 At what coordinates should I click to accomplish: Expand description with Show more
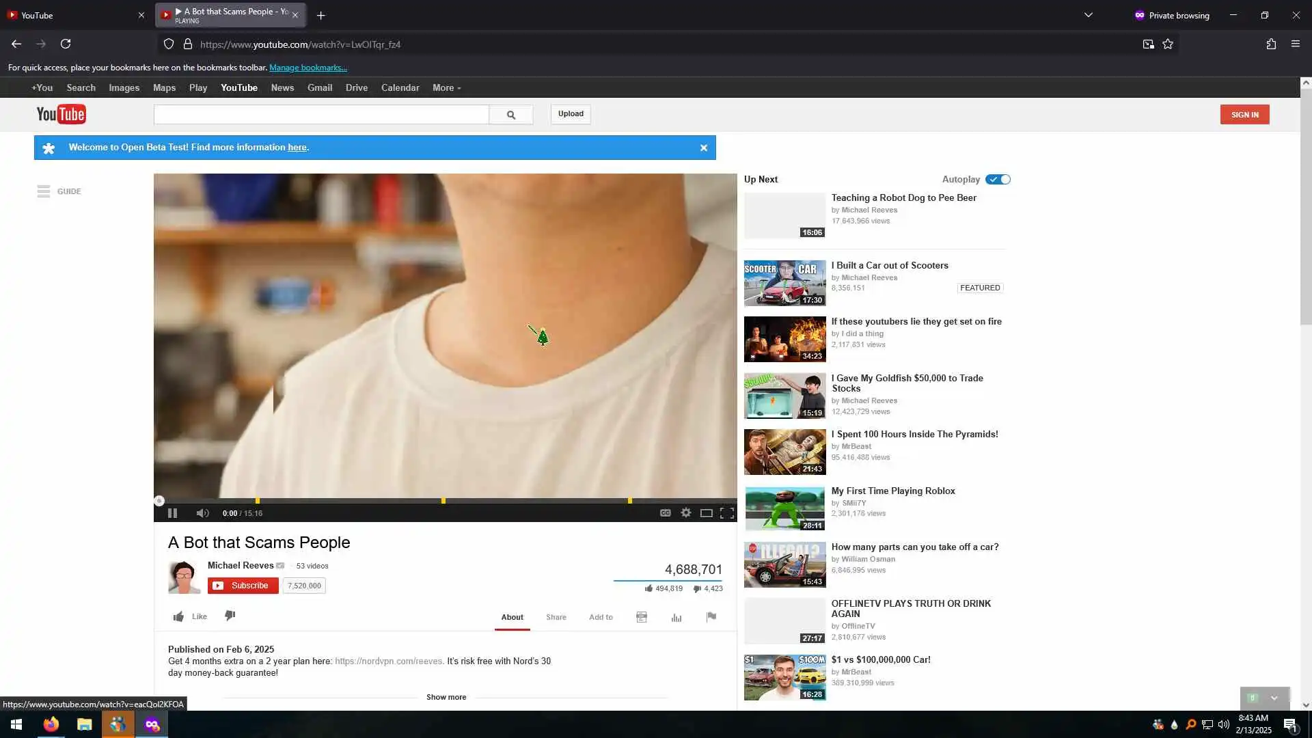click(446, 697)
